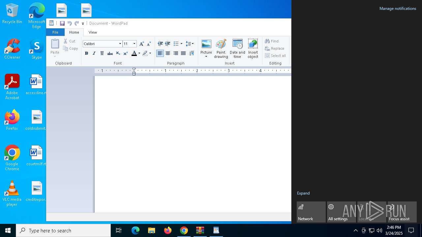Click the Copy button
This screenshot has width=422, height=237.
[71, 48]
